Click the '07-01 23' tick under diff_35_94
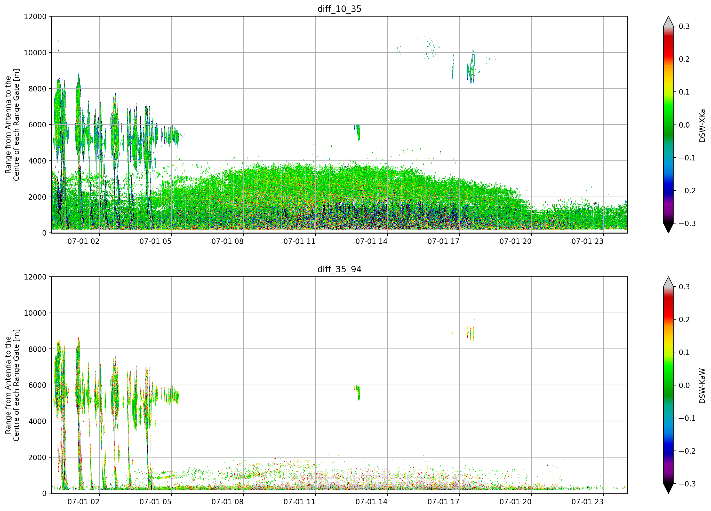 pyautogui.click(x=587, y=502)
